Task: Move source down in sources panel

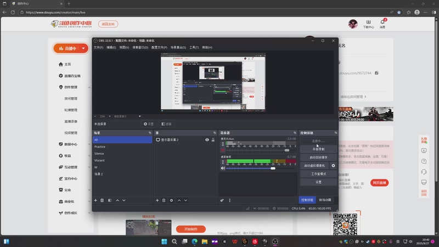Action: 185,200
